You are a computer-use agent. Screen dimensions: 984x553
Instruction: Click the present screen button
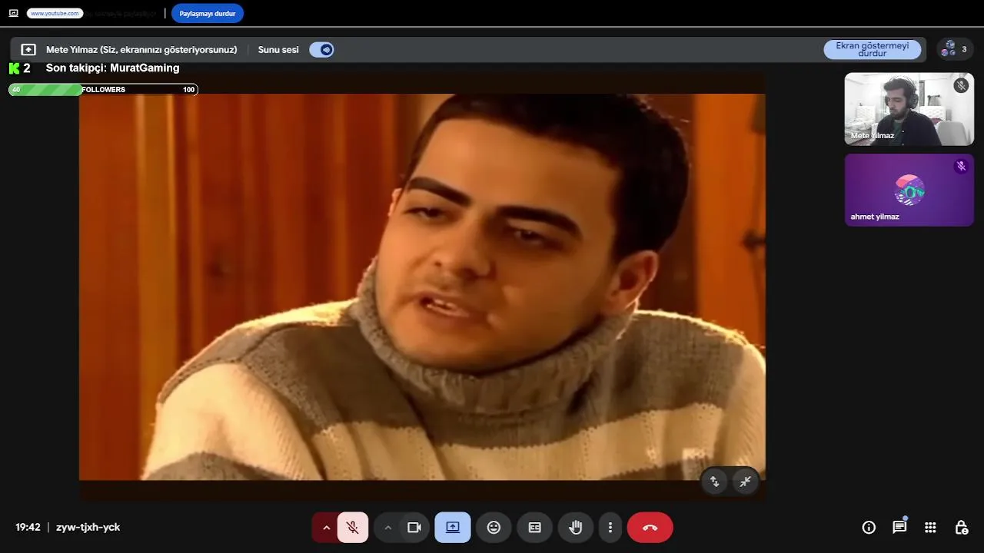[453, 528]
